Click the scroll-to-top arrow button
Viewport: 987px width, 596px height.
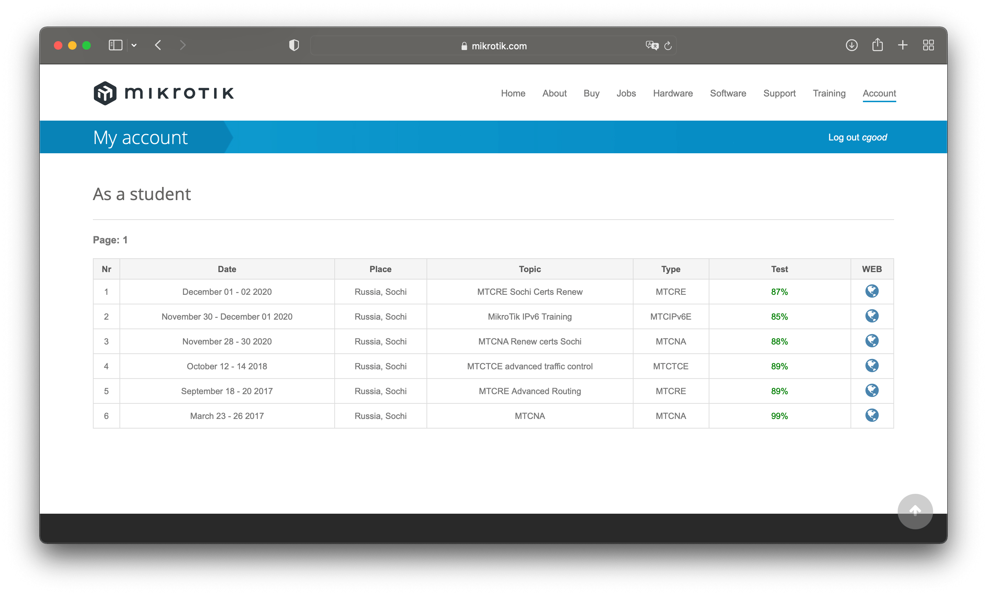(915, 512)
